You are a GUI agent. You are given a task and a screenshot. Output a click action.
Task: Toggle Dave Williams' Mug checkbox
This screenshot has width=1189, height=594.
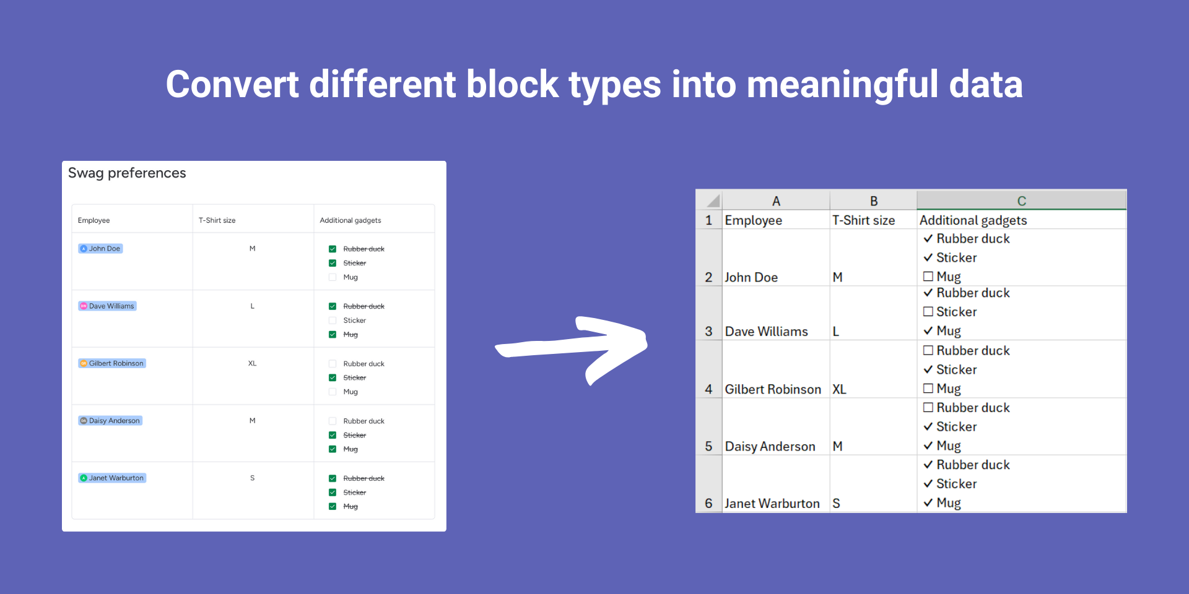333,334
